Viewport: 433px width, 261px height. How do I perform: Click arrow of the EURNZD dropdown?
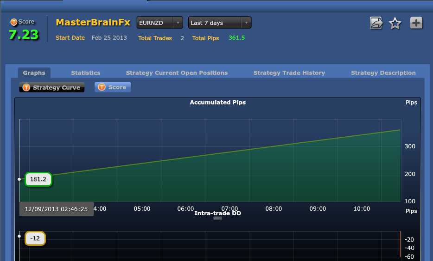click(x=178, y=23)
